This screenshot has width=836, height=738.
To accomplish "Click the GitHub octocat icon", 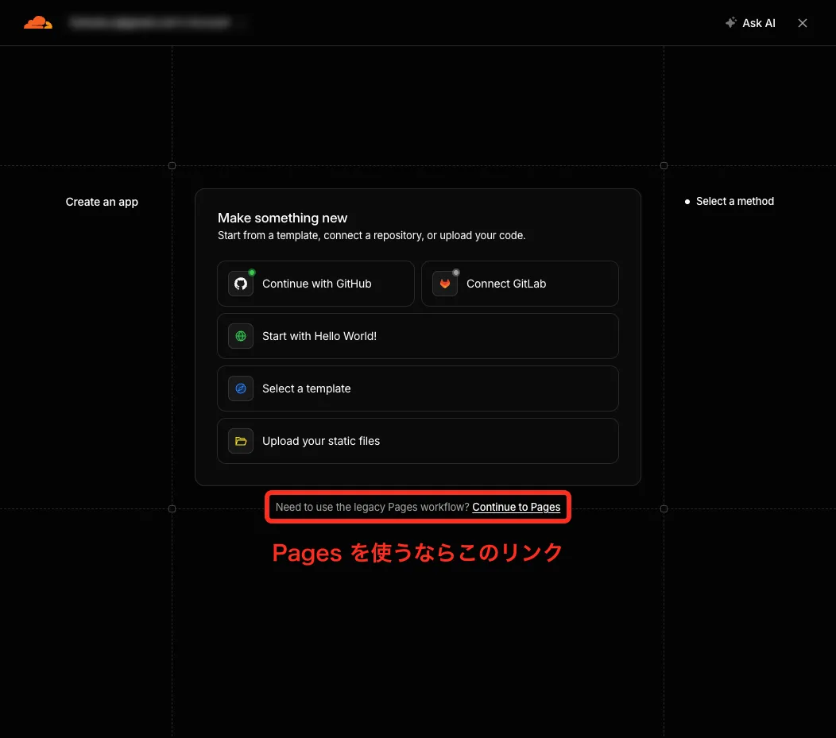I will point(241,284).
